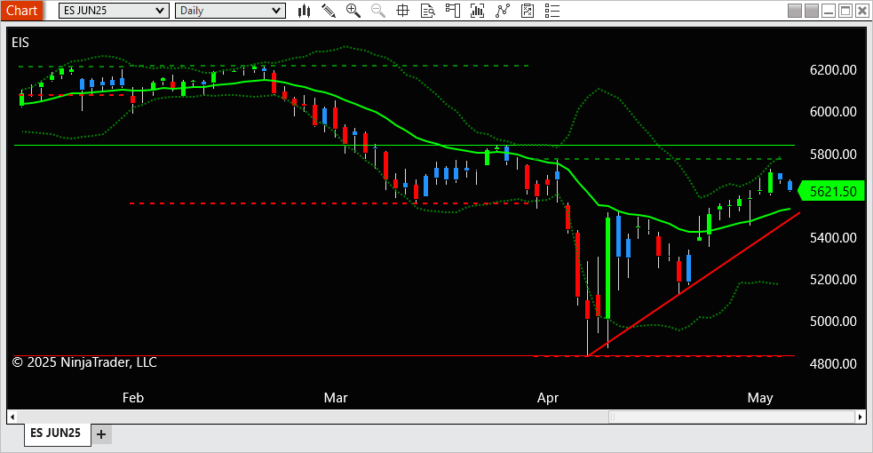Open the data series icon
The width and height of the screenshot is (873, 453).
pos(477,11)
